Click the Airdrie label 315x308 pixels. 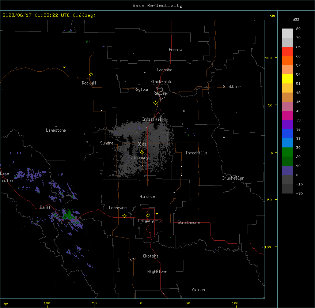(x=147, y=196)
